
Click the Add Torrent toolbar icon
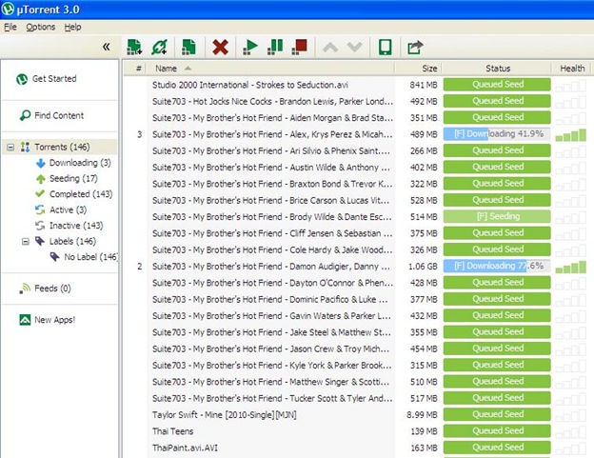pos(134,47)
